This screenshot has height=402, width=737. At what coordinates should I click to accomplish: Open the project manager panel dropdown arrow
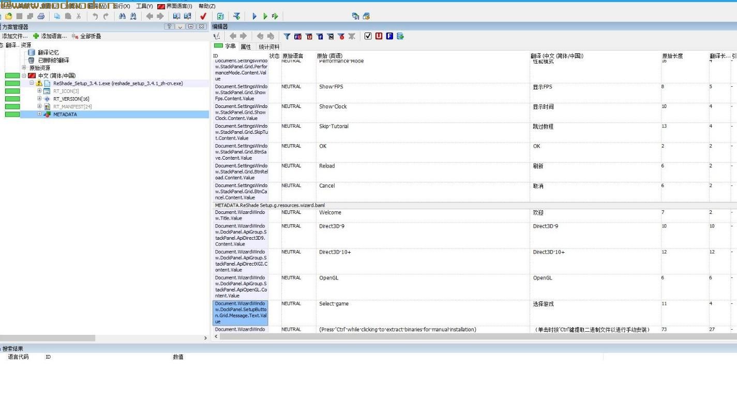[180, 26]
